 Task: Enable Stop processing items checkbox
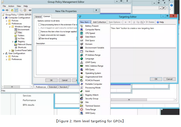(x=40, y=25)
